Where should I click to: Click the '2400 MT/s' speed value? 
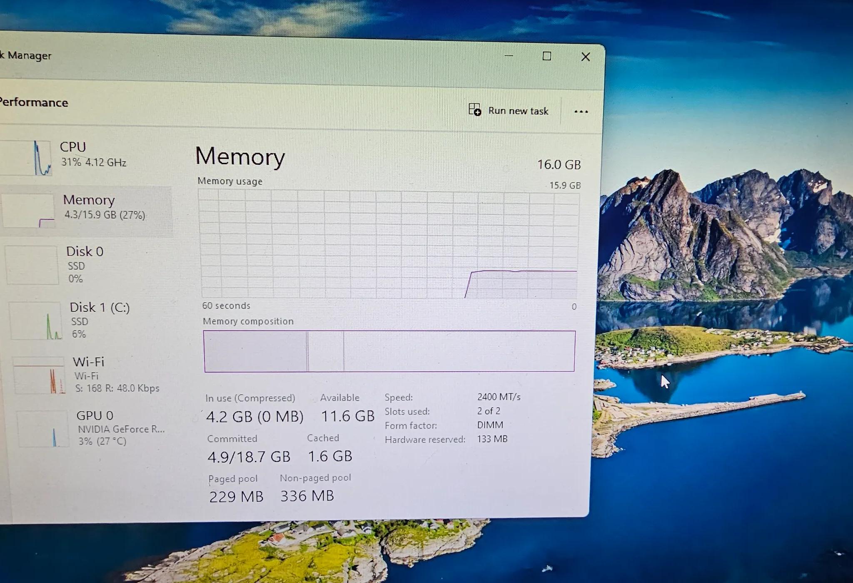499,397
